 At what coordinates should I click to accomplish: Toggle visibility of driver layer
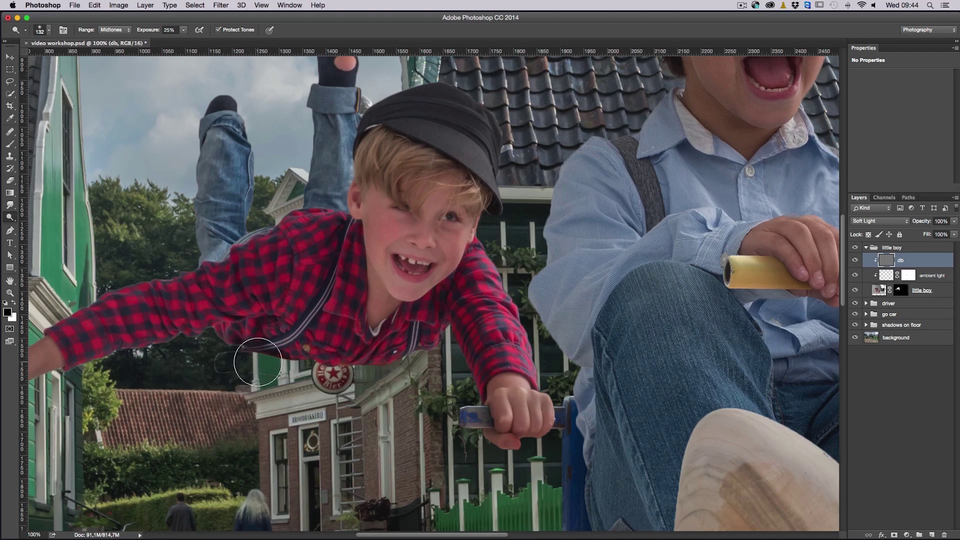coord(856,302)
